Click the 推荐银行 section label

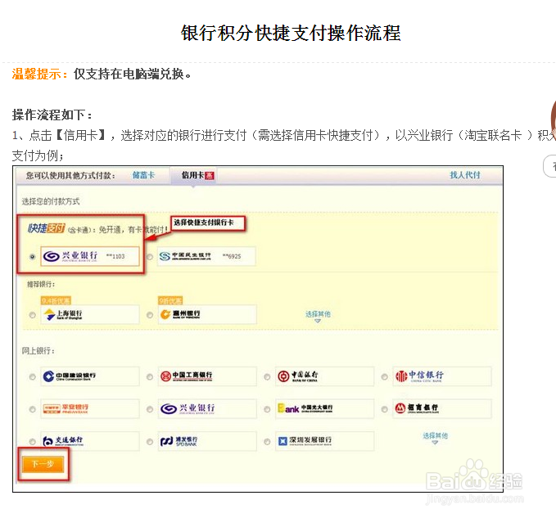point(41,284)
